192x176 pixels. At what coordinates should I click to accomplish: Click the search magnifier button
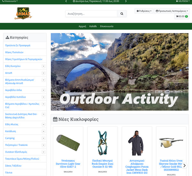(x=122, y=14)
